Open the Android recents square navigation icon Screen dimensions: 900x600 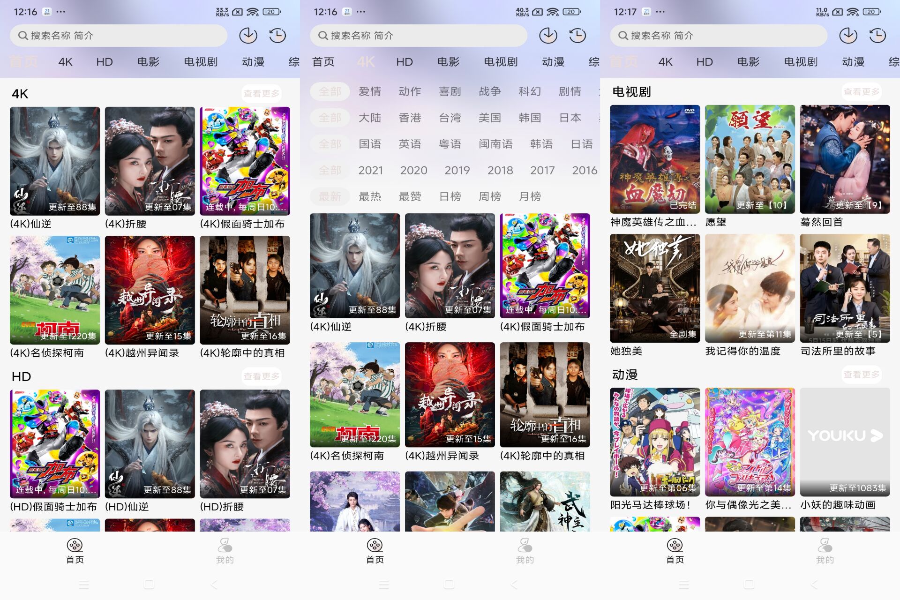click(150, 585)
